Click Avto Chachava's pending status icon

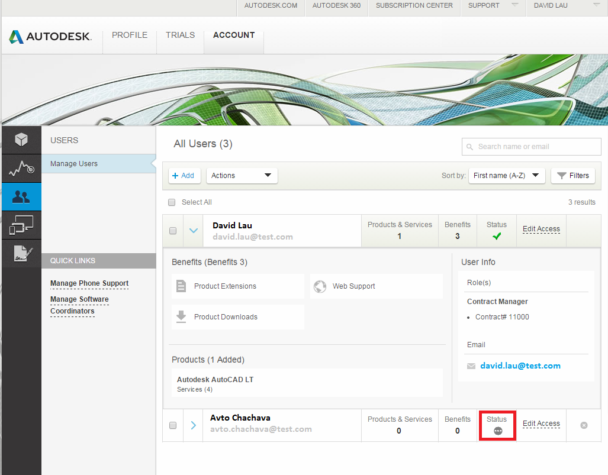(498, 431)
